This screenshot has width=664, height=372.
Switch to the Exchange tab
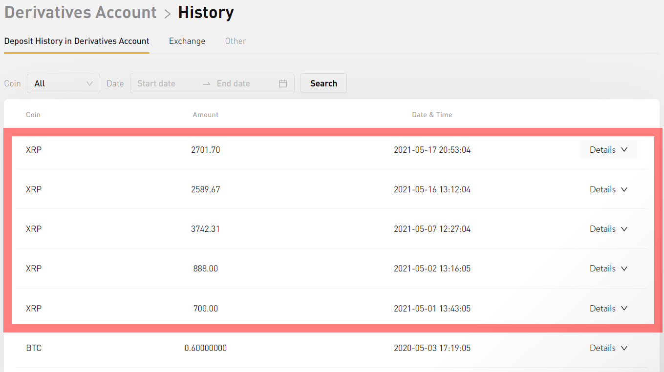click(187, 41)
